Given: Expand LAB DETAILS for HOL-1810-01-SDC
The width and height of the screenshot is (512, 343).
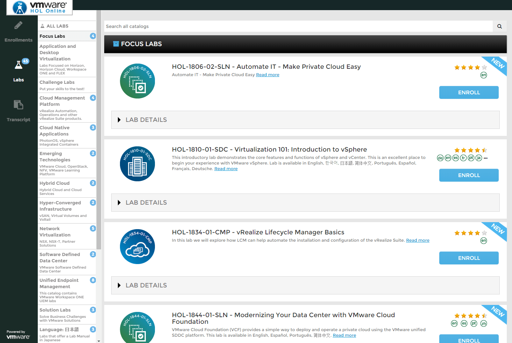Looking at the screenshot, I should pos(305,203).
